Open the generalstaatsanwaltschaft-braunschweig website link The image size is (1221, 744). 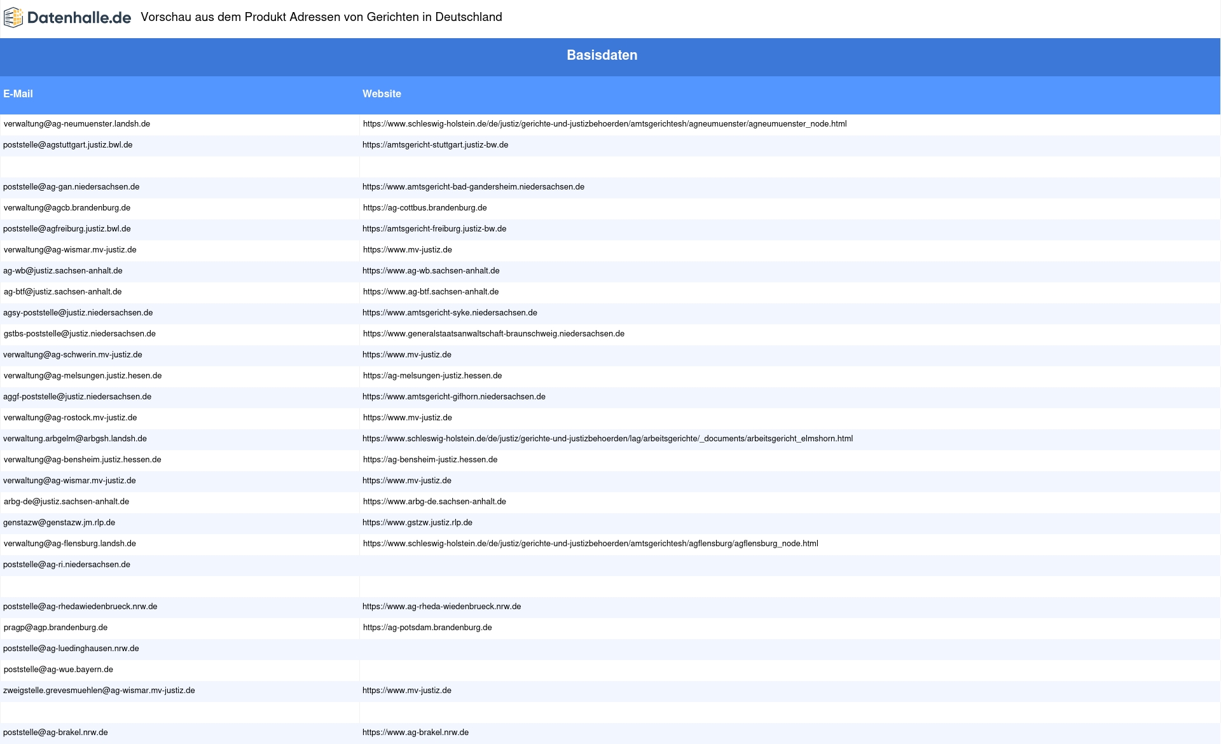[493, 334]
